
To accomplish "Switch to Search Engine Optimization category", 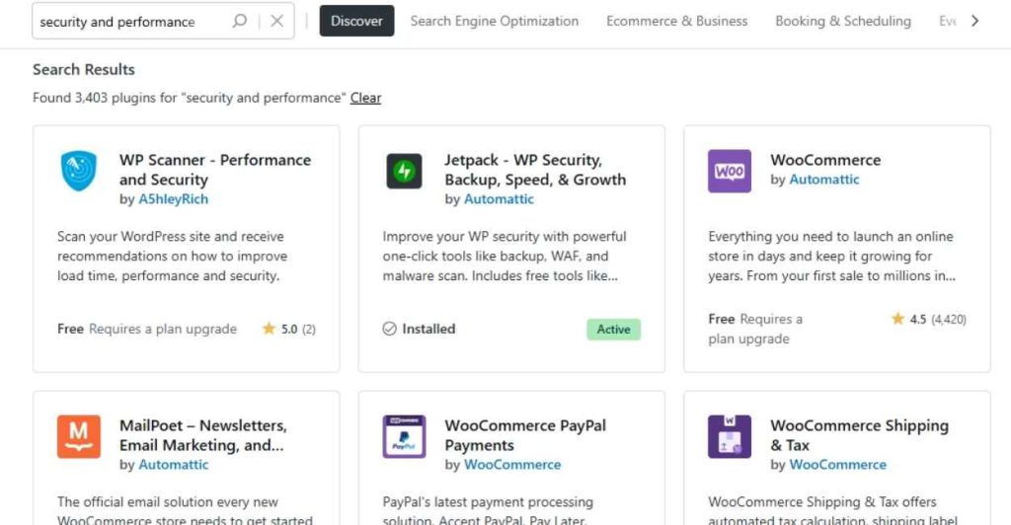I will (495, 21).
